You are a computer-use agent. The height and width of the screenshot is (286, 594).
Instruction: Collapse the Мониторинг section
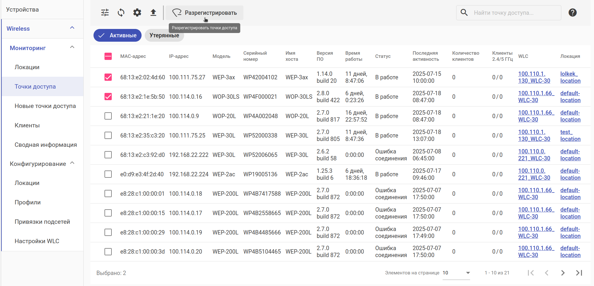tap(72, 47)
